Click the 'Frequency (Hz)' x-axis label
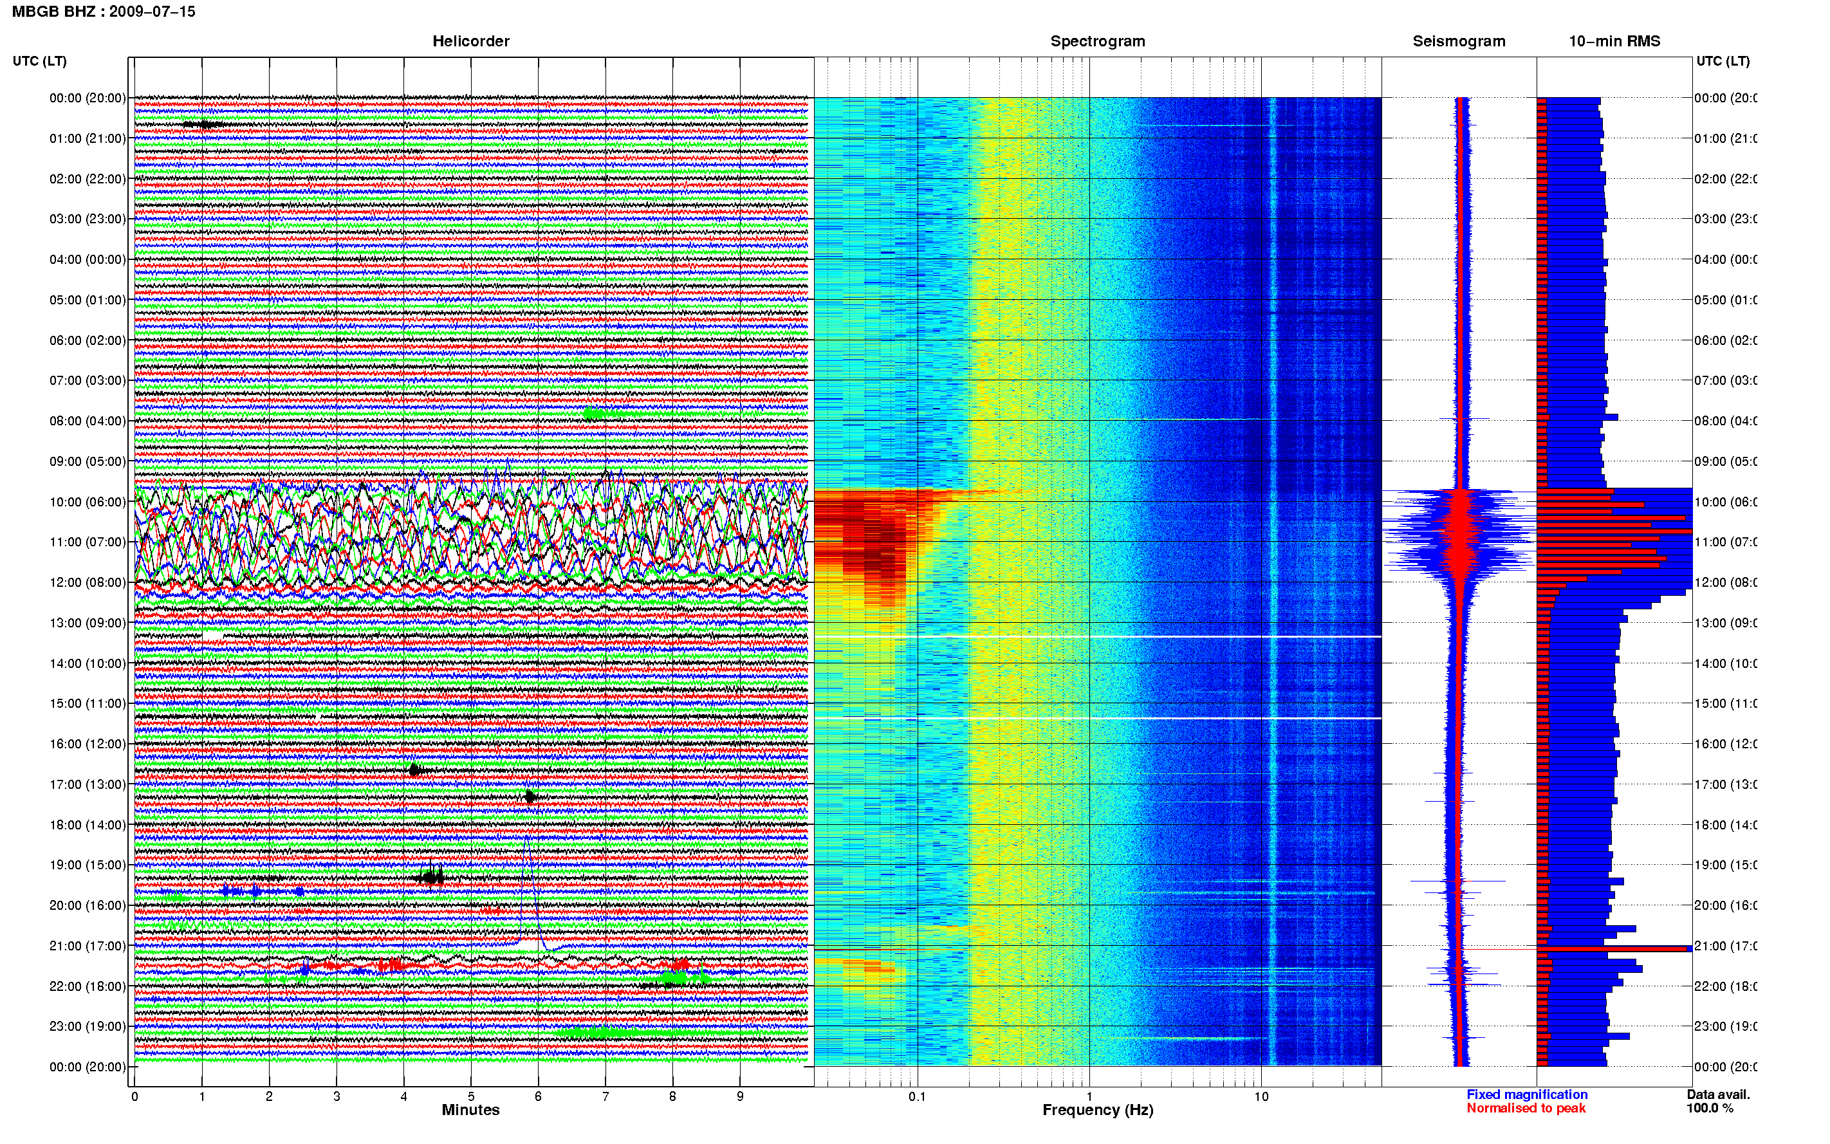 (1098, 1111)
